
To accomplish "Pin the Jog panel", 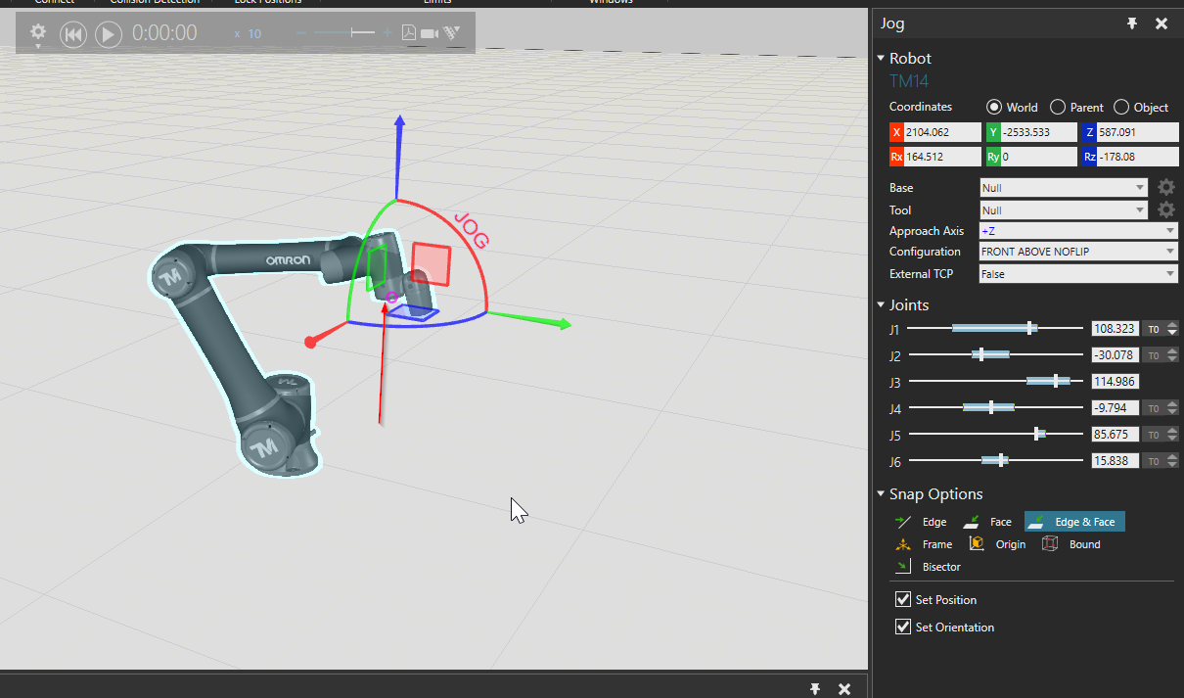I will click(1132, 23).
